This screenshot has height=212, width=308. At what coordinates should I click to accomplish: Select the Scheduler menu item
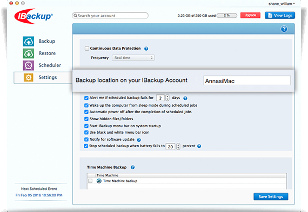coord(50,65)
